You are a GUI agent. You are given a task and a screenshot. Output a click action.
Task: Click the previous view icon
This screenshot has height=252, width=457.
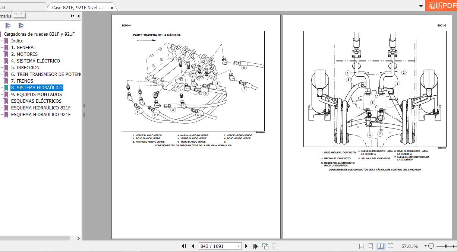pyautogui.click(x=265, y=246)
